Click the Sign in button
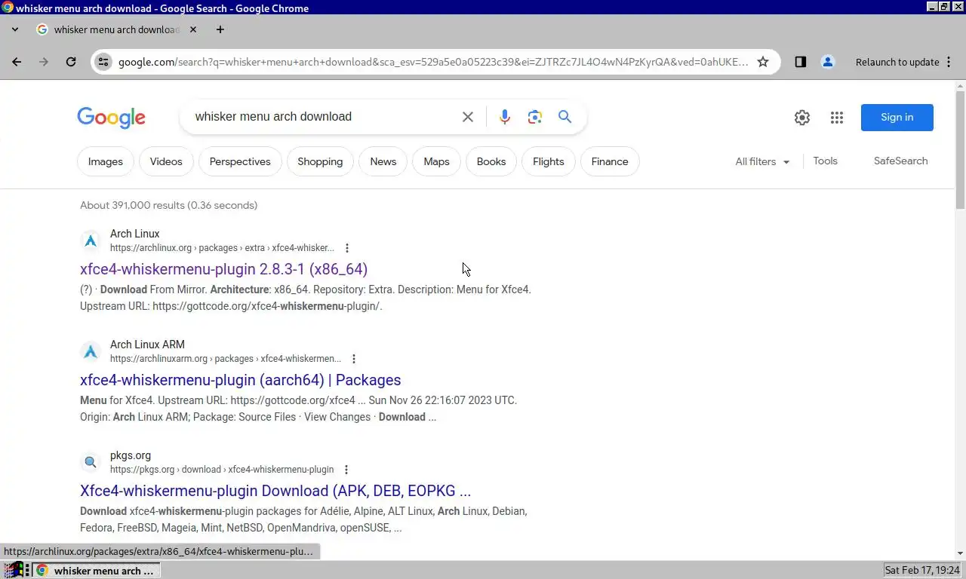 [x=897, y=117]
